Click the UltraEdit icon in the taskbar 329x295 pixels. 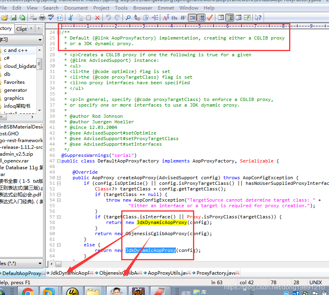72,291
